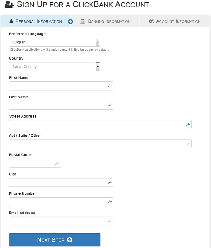Click the Preferred Language dropdown arrow
Viewport: 211px width, 248px height.
click(98, 42)
